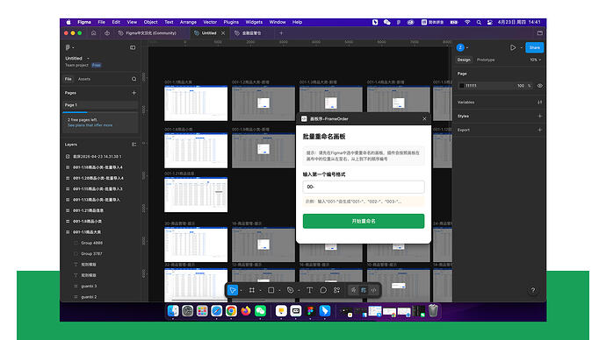Viewport: 606px width, 340px height.
Task: Switch to the Prototype tab
Action: (x=486, y=60)
